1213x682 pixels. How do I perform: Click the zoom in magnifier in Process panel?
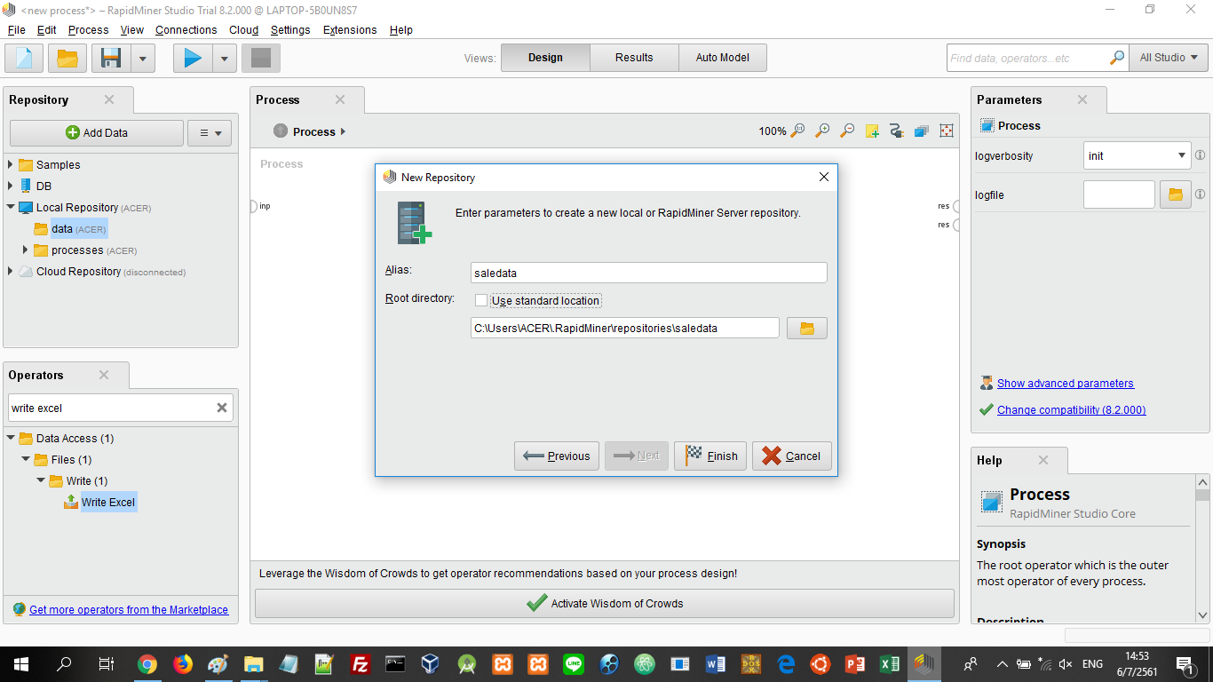point(822,131)
